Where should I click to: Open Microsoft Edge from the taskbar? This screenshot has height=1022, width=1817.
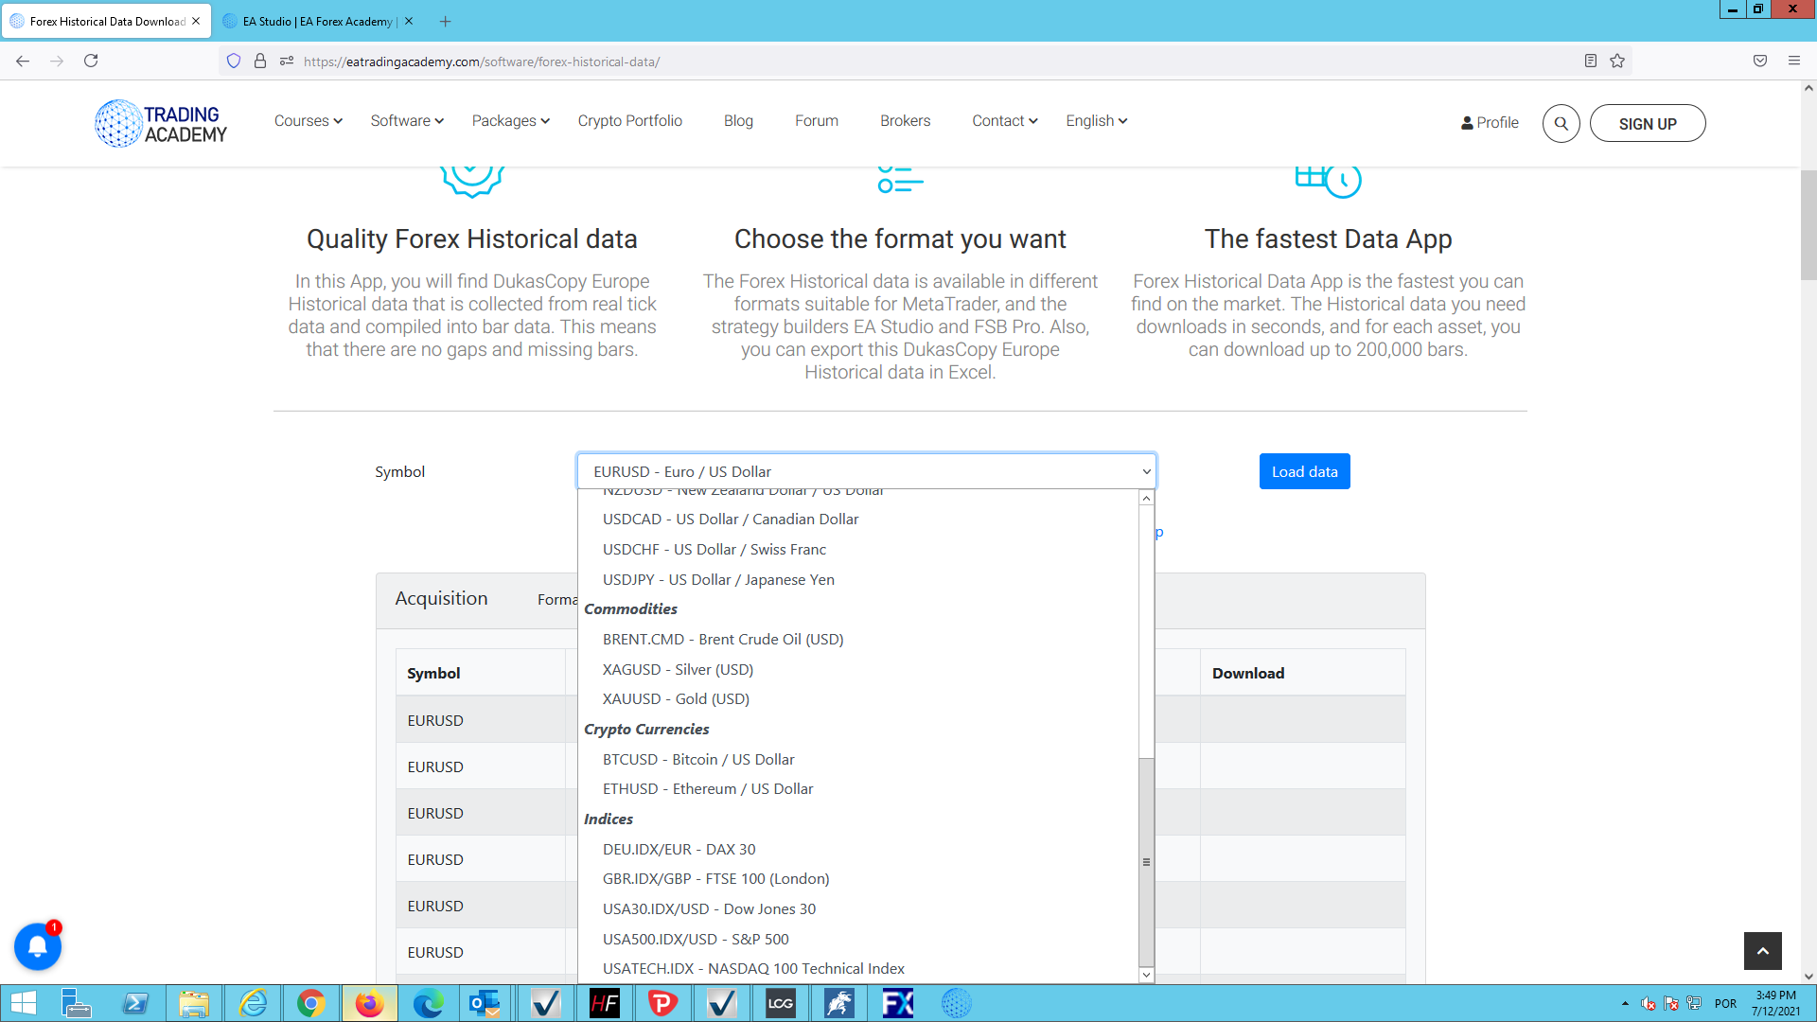point(429,1003)
